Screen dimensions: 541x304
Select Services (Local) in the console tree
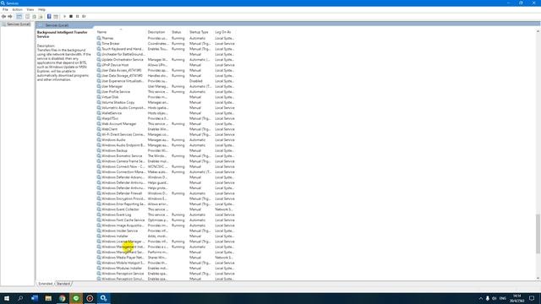pos(16,24)
